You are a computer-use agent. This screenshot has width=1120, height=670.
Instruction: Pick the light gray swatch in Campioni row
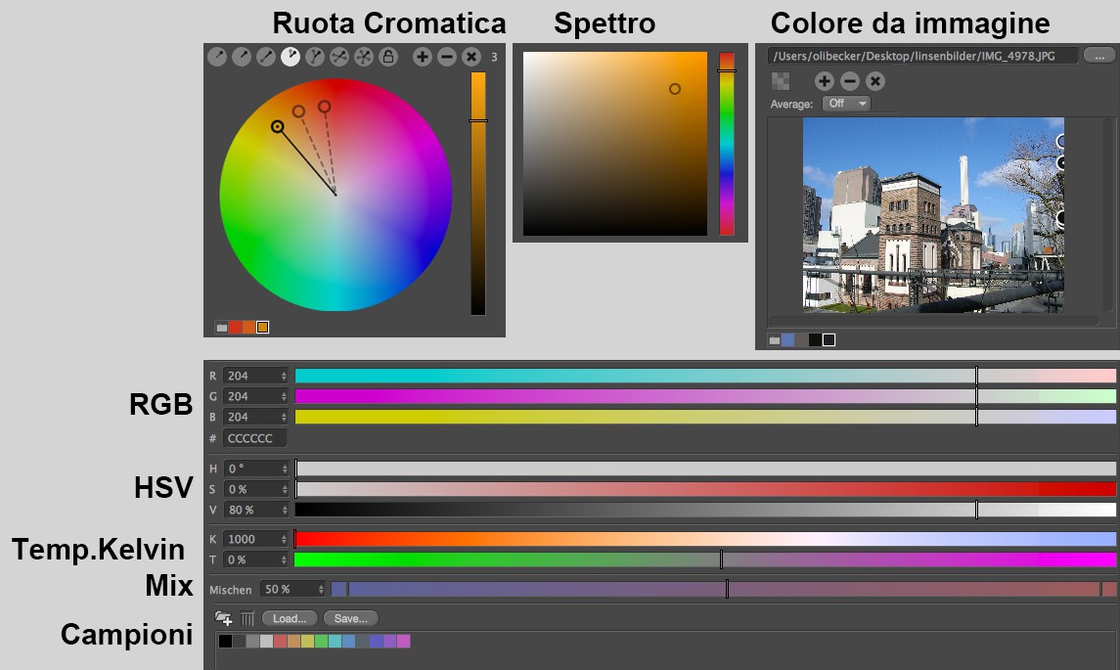click(266, 641)
